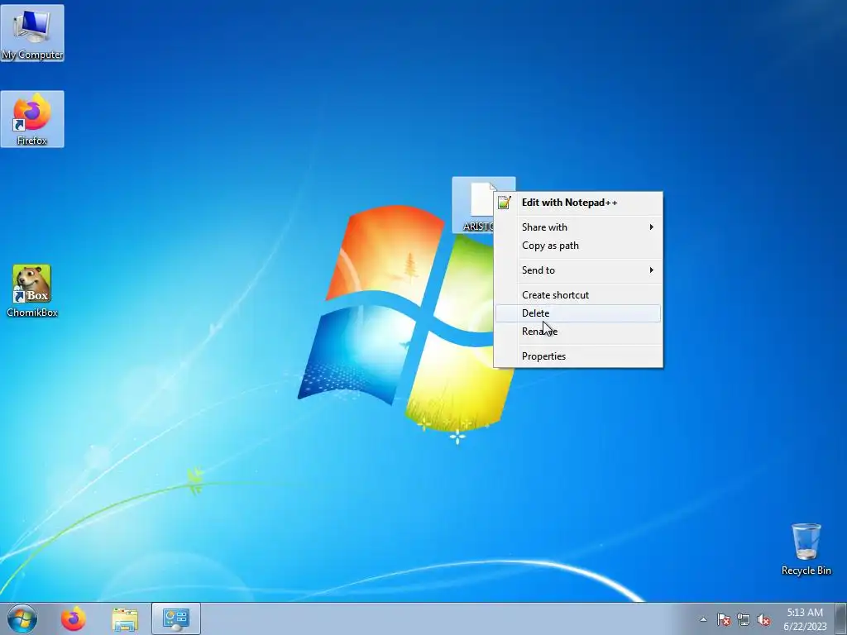
Task: Open the network status tray icon
Action: [744, 619]
